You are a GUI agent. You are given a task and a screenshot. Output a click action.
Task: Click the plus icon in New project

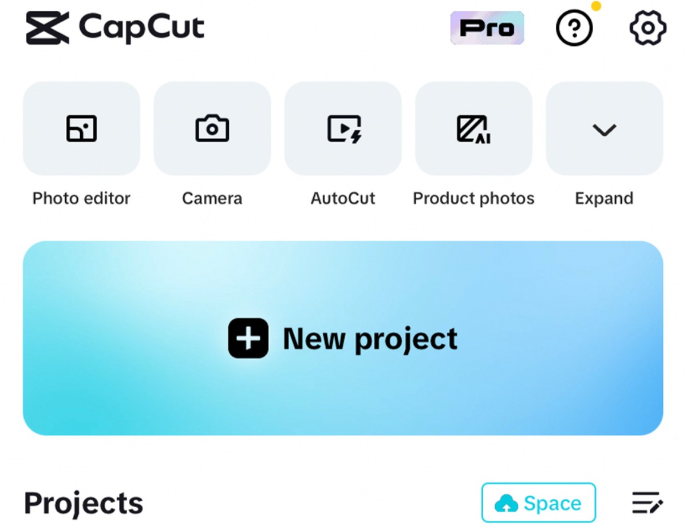(x=248, y=338)
